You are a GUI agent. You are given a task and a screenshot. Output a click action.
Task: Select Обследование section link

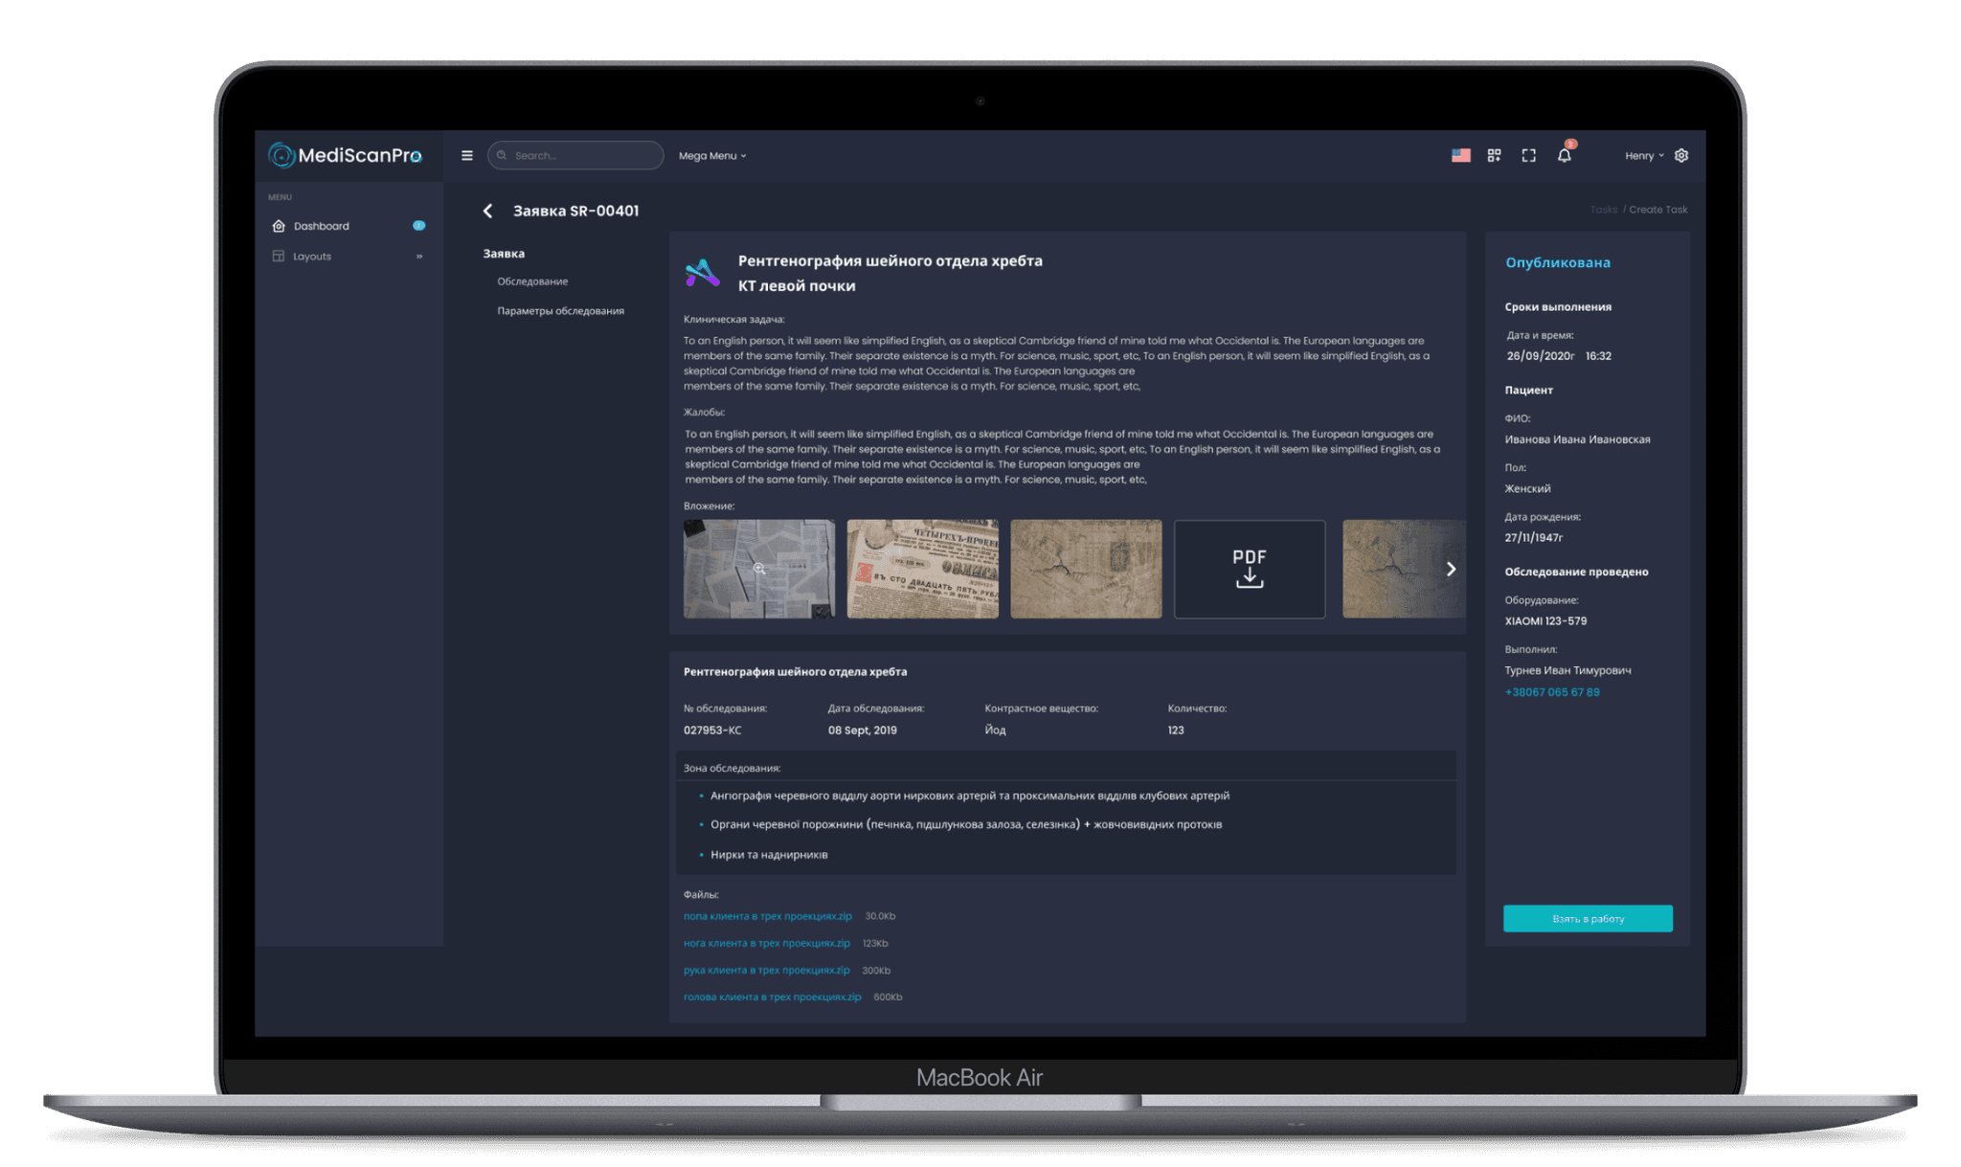[532, 281]
